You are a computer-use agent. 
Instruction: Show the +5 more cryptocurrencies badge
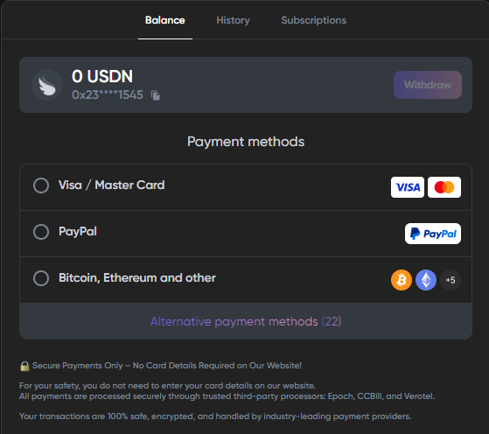(451, 280)
